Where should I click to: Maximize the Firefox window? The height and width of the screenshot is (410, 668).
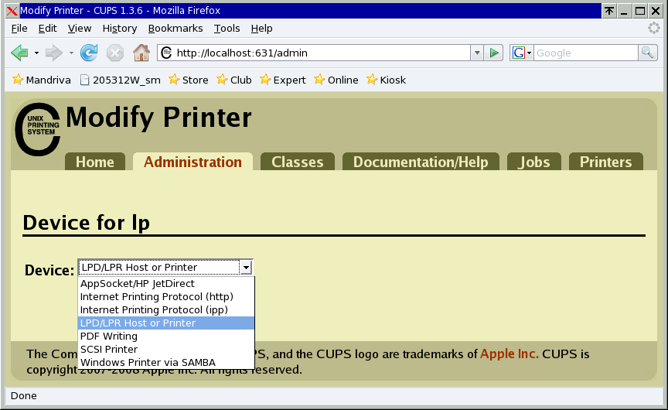[640, 11]
